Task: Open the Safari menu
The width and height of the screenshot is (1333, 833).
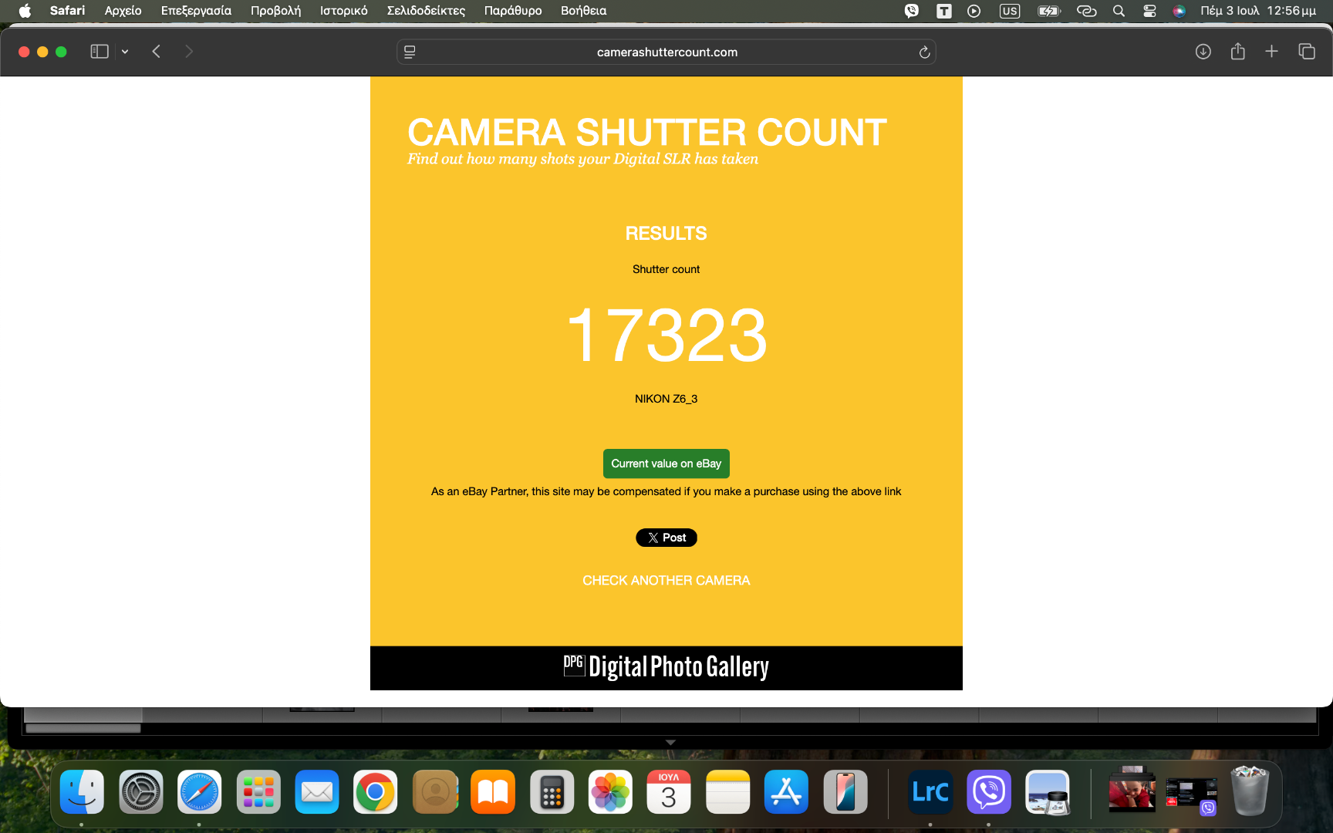Action: (67, 11)
